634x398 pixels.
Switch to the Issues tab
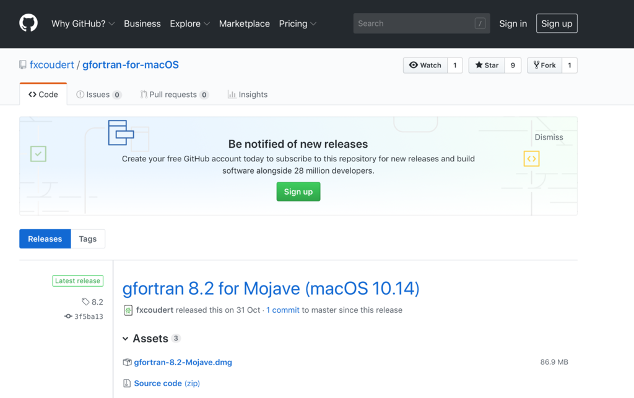[x=98, y=95]
